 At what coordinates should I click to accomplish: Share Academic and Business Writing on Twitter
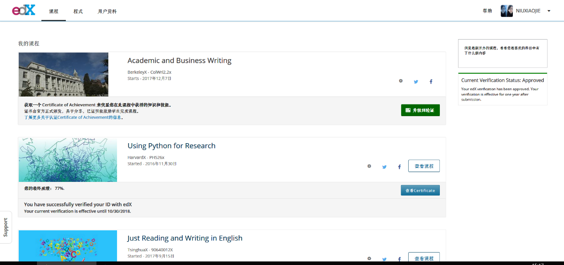(416, 81)
